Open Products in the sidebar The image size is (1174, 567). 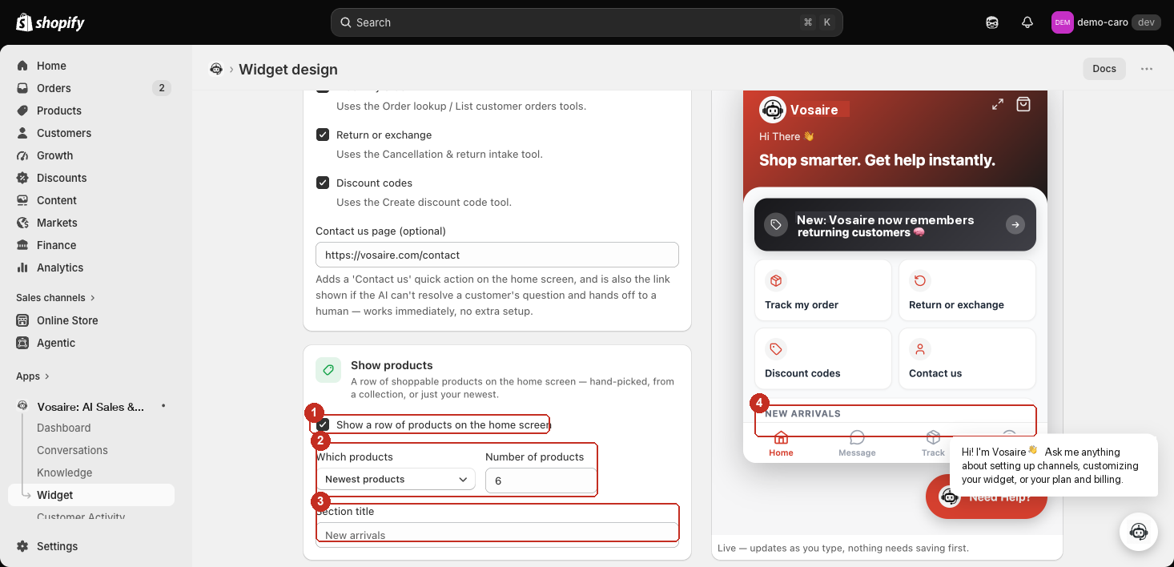pos(59,111)
